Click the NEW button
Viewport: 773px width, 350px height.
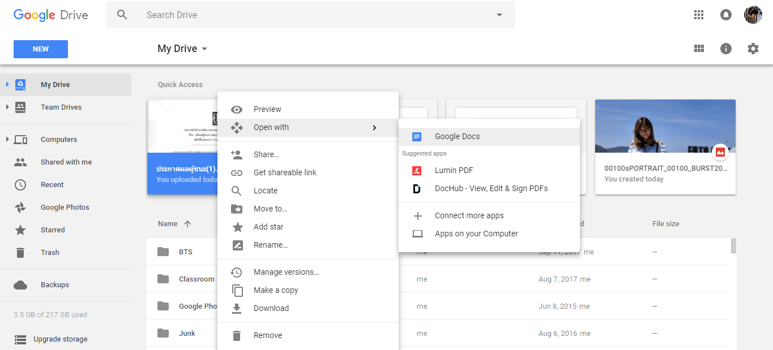[x=40, y=49]
